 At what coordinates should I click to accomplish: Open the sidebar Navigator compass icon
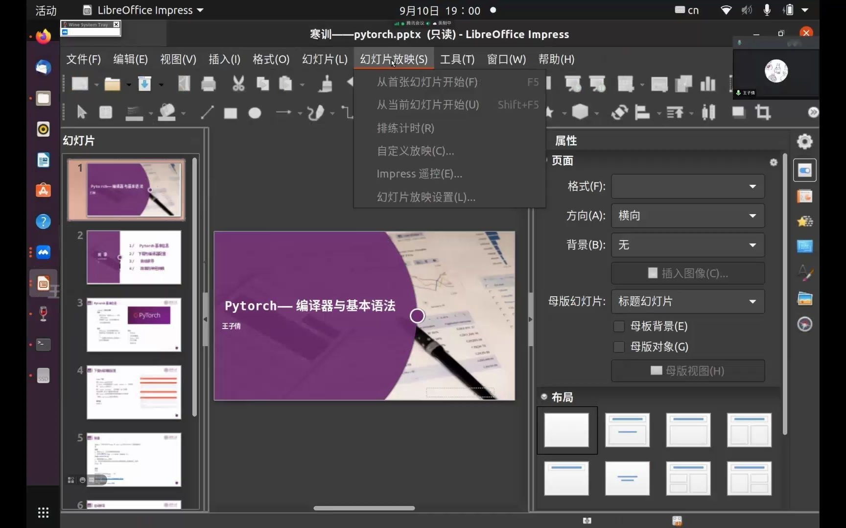coord(805,324)
